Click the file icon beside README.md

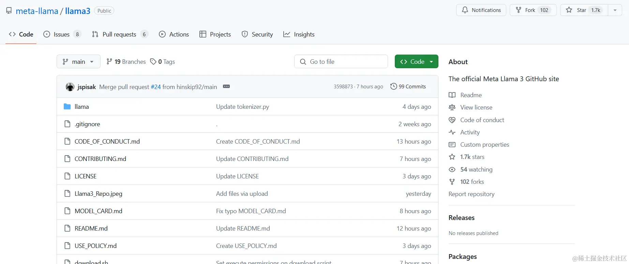click(x=68, y=228)
